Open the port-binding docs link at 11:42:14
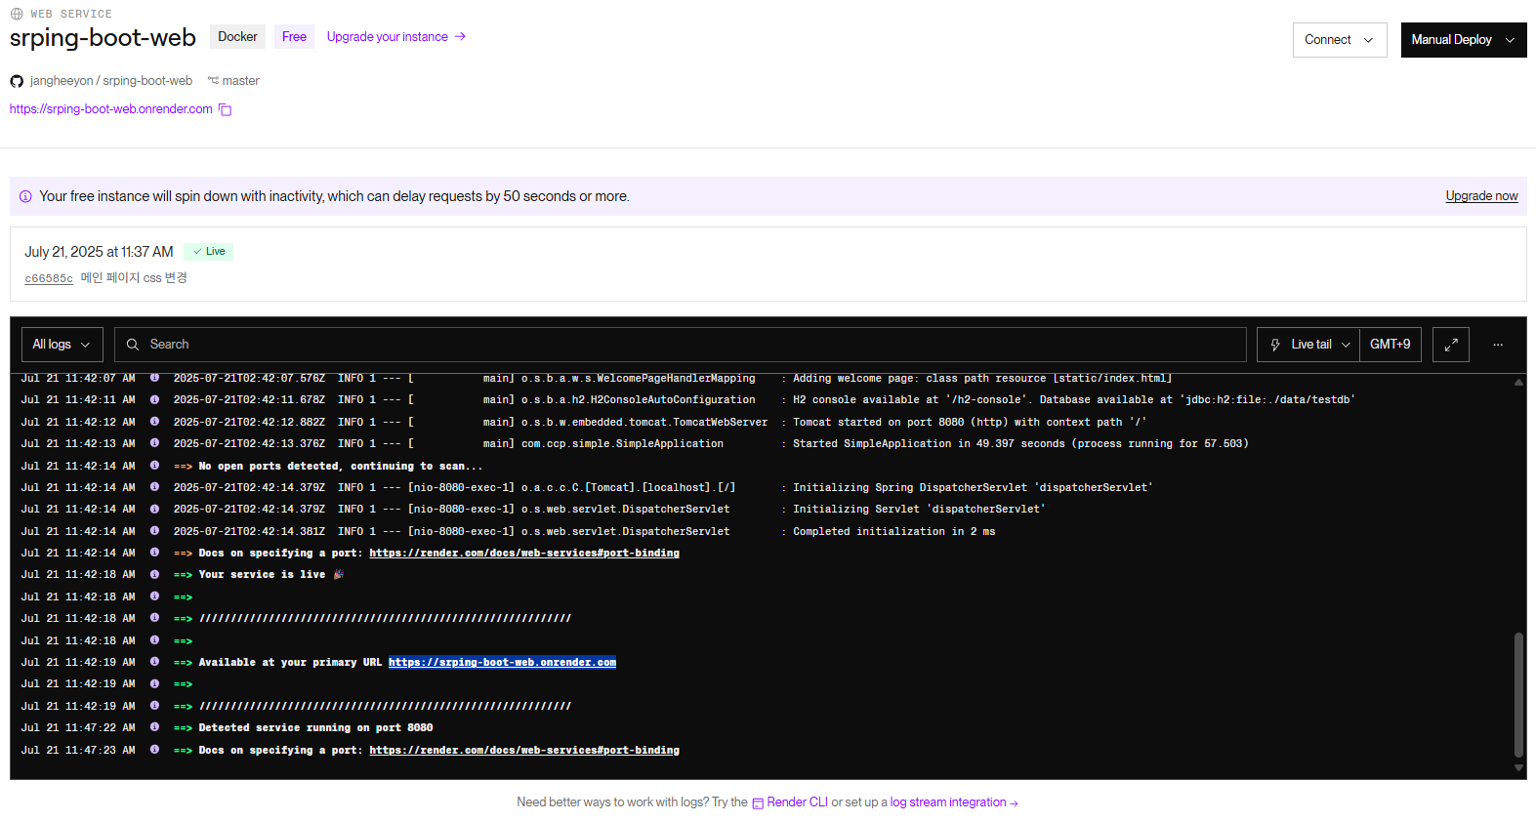This screenshot has width=1536, height=822. 524,553
